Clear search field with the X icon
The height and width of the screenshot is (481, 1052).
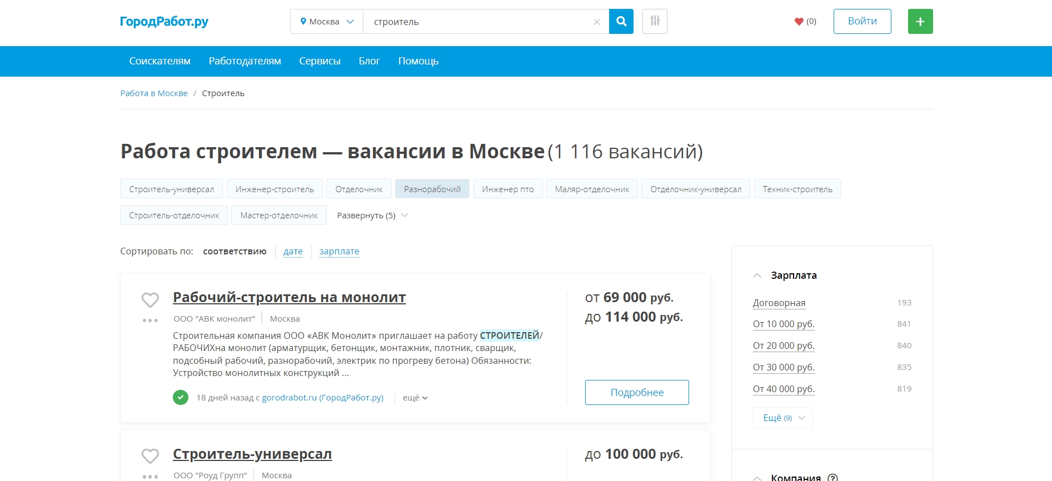click(597, 22)
